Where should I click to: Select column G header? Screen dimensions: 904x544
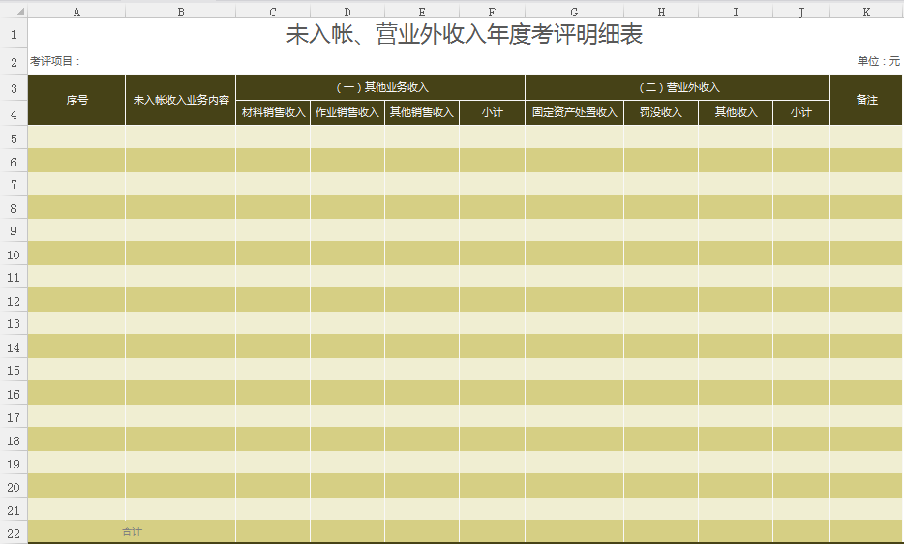point(574,12)
